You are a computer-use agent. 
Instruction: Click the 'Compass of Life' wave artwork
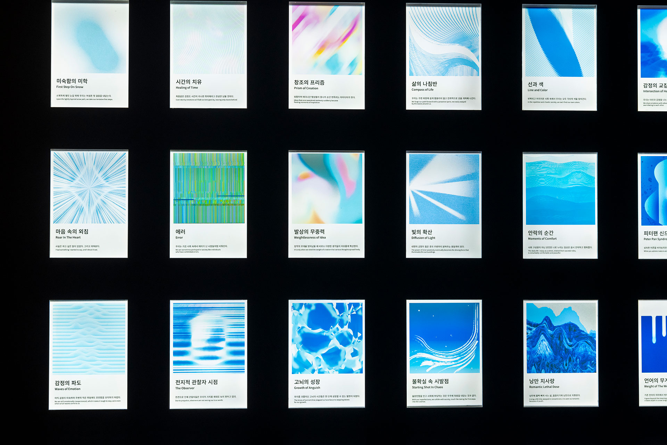(x=444, y=41)
